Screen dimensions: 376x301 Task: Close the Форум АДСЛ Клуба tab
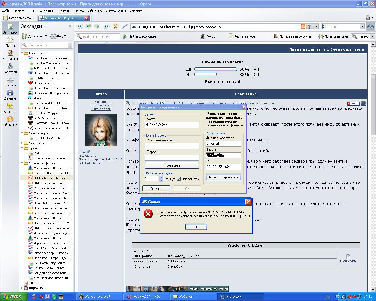pos(86,18)
